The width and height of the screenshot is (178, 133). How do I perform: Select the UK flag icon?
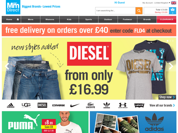(x=174, y=3)
